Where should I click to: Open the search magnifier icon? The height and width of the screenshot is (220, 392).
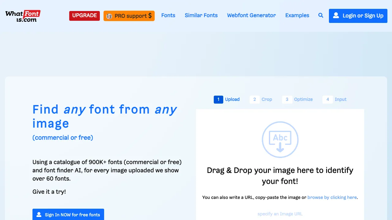click(x=321, y=15)
